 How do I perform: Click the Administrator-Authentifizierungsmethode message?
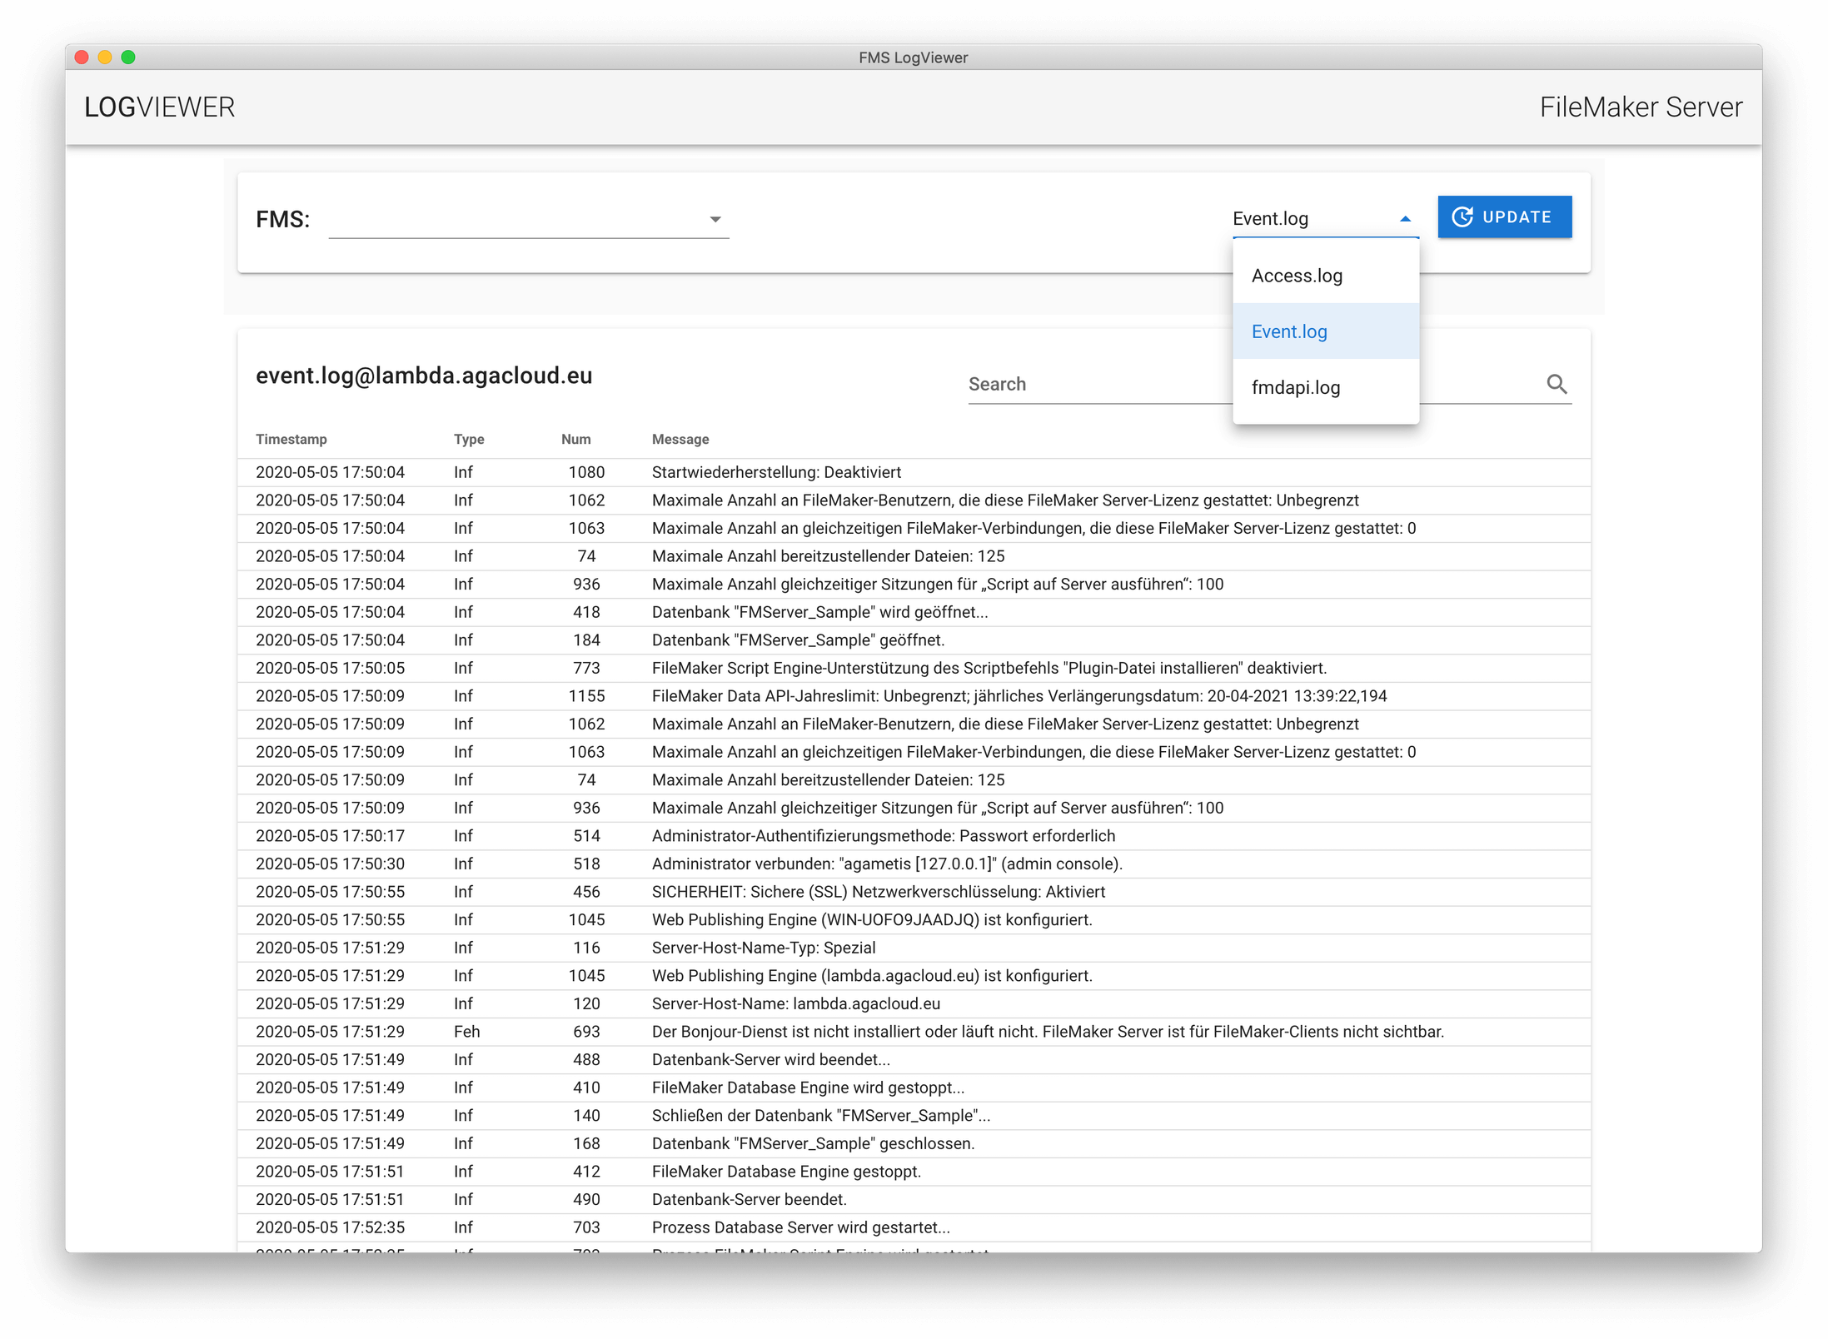tap(884, 836)
